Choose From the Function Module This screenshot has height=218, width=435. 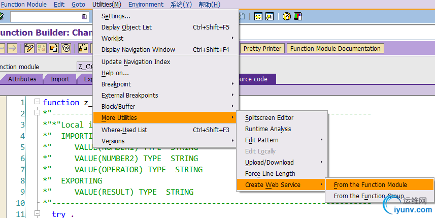(x=380, y=184)
